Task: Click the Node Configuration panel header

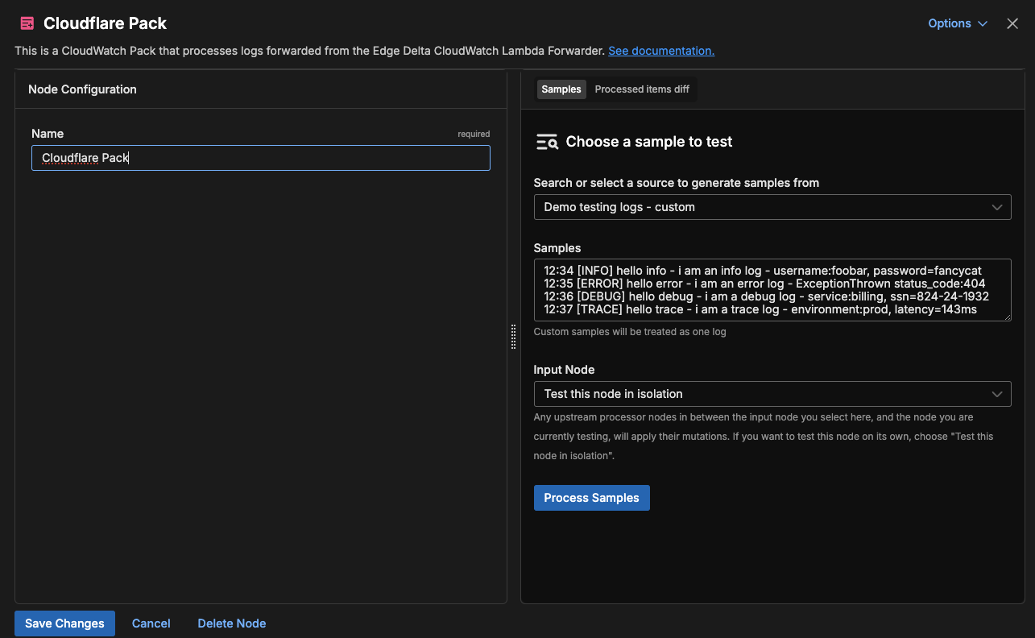Action: pos(82,89)
